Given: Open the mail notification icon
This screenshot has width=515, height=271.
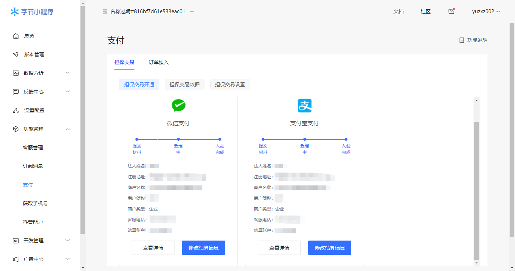Looking at the screenshot, I should click(x=451, y=11).
